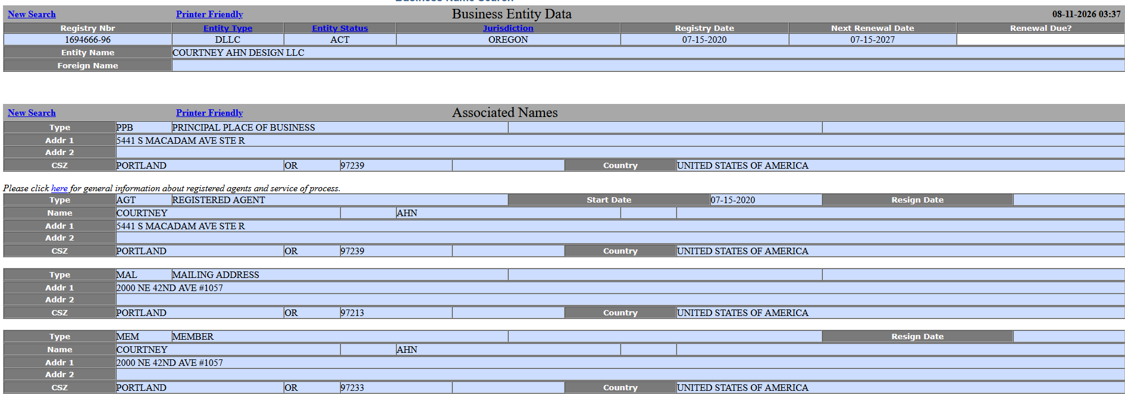Click OR state in registered agent CSZ row
The height and width of the screenshot is (395, 1125).
point(291,251)
